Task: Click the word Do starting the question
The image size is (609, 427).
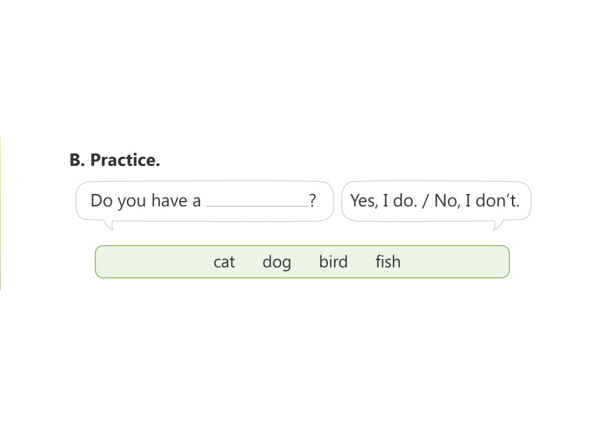Action: point(101,201)
